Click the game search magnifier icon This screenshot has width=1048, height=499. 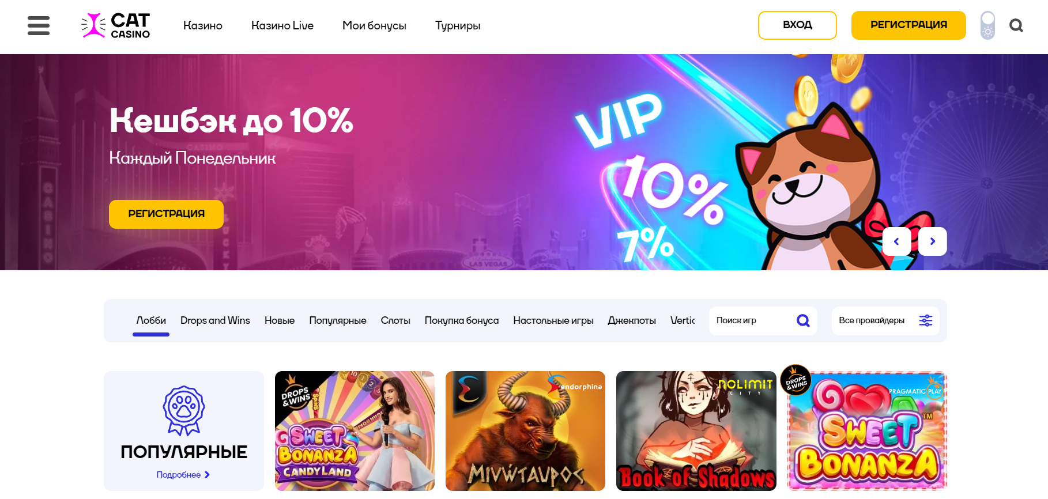[x=803, y=320]
